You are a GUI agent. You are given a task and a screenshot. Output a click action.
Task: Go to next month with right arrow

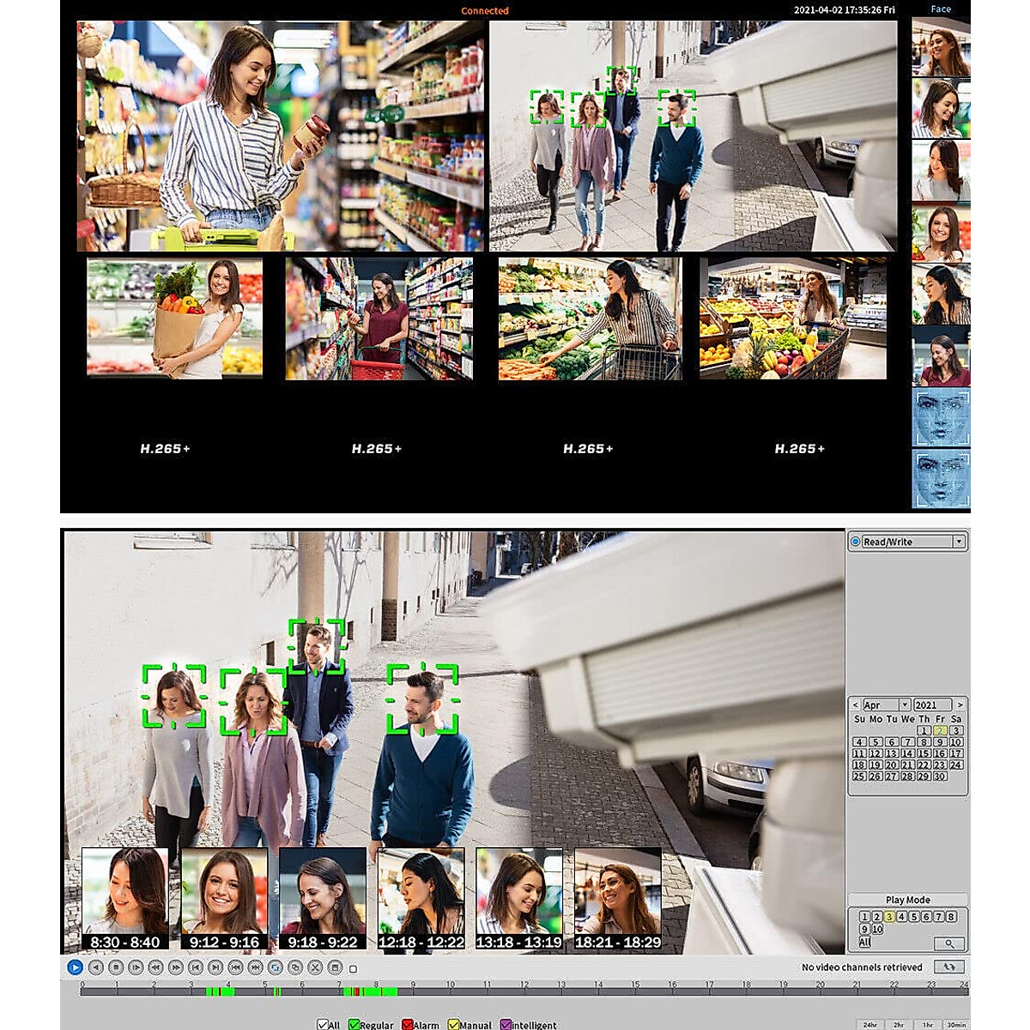coord(960,705)
